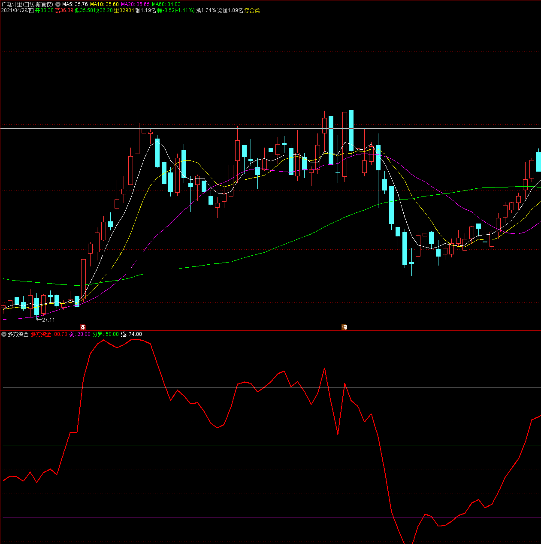Select the 广电计量(日线.前复权) chart title

point(27,4)
